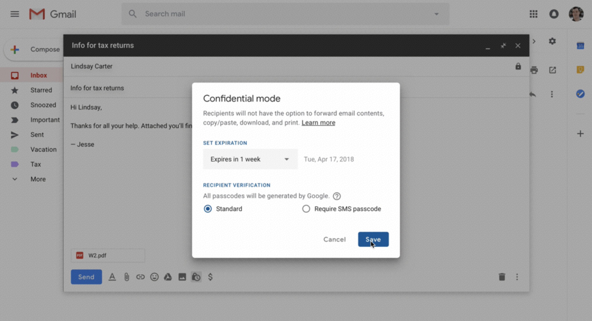Click the insert photo icon
This screenshot has width=592, height=321.
[182, 277]
